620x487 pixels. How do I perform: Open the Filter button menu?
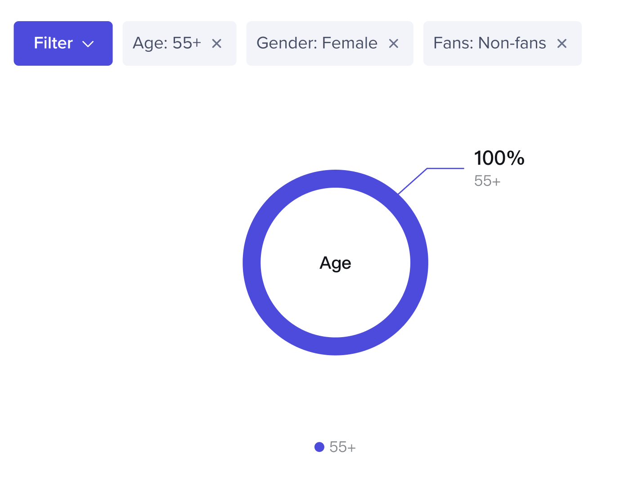[x=63, y=44]
